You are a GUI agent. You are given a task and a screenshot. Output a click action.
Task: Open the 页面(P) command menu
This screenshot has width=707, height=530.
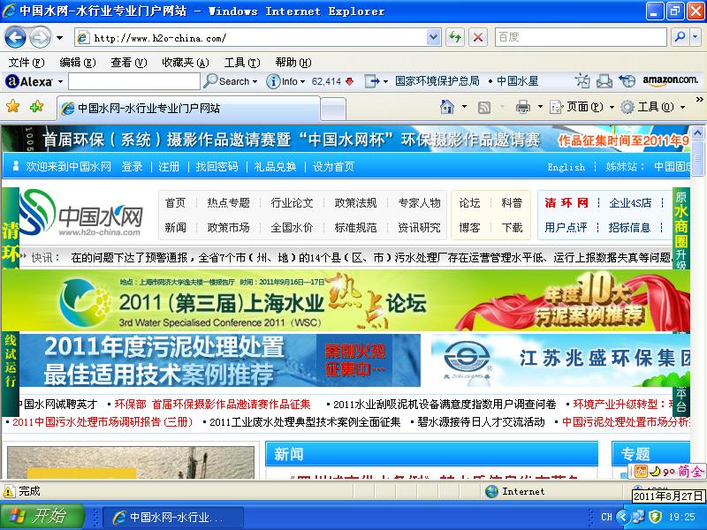click(x=582, y=107)
